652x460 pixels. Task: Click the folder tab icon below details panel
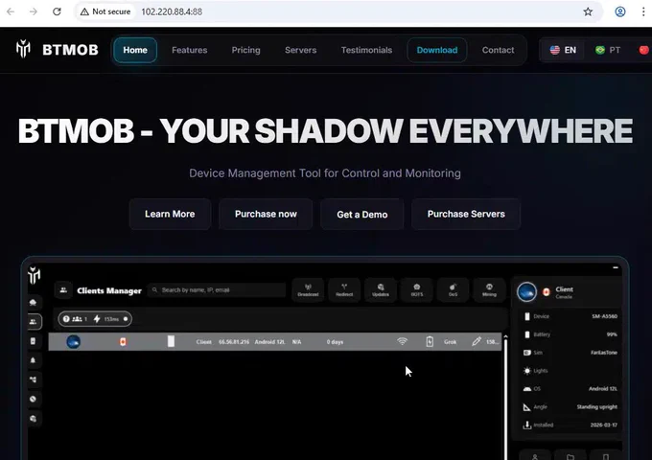pos(570,456)
